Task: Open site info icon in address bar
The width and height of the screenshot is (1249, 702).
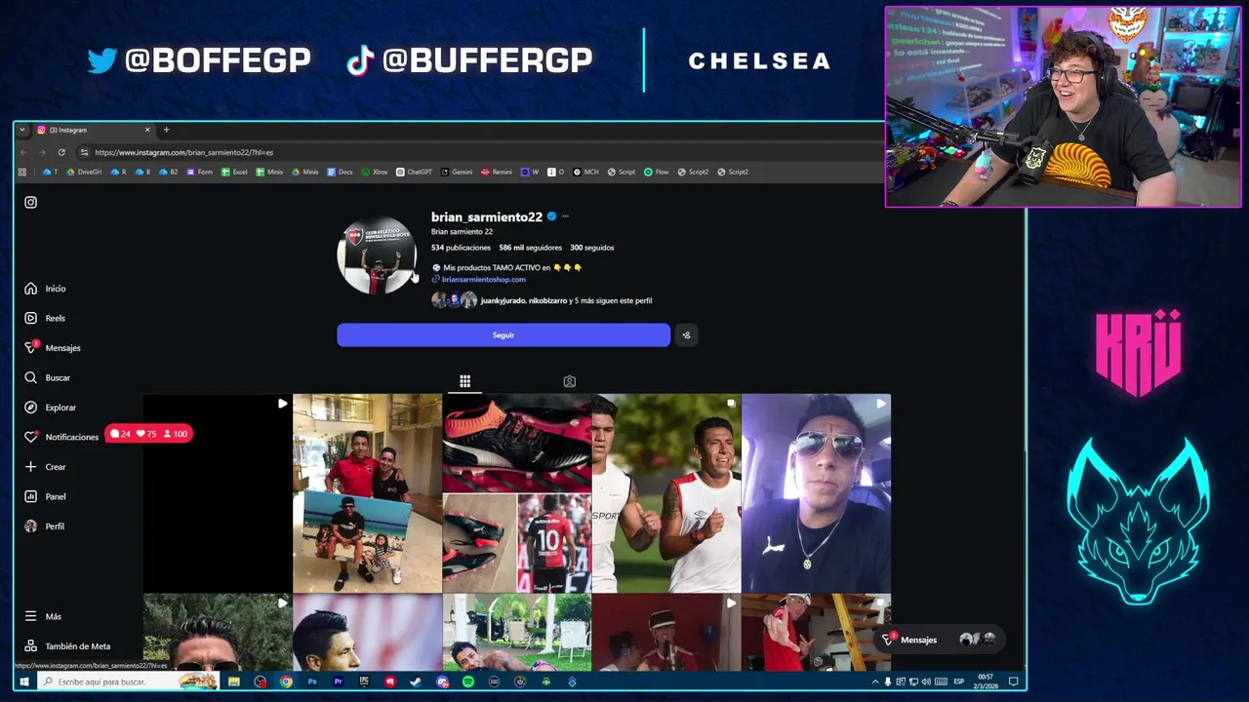Action: point(84,152)
